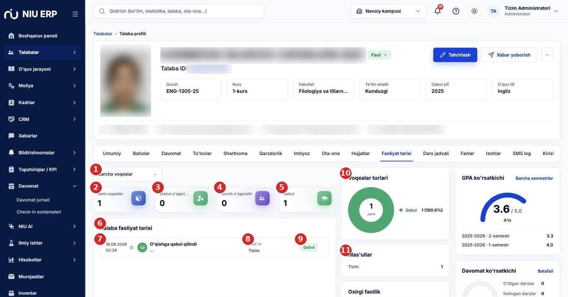Open the Barcha voqealar filter dropdown
The image size is (568, 297).
click(x=128, y=174)
